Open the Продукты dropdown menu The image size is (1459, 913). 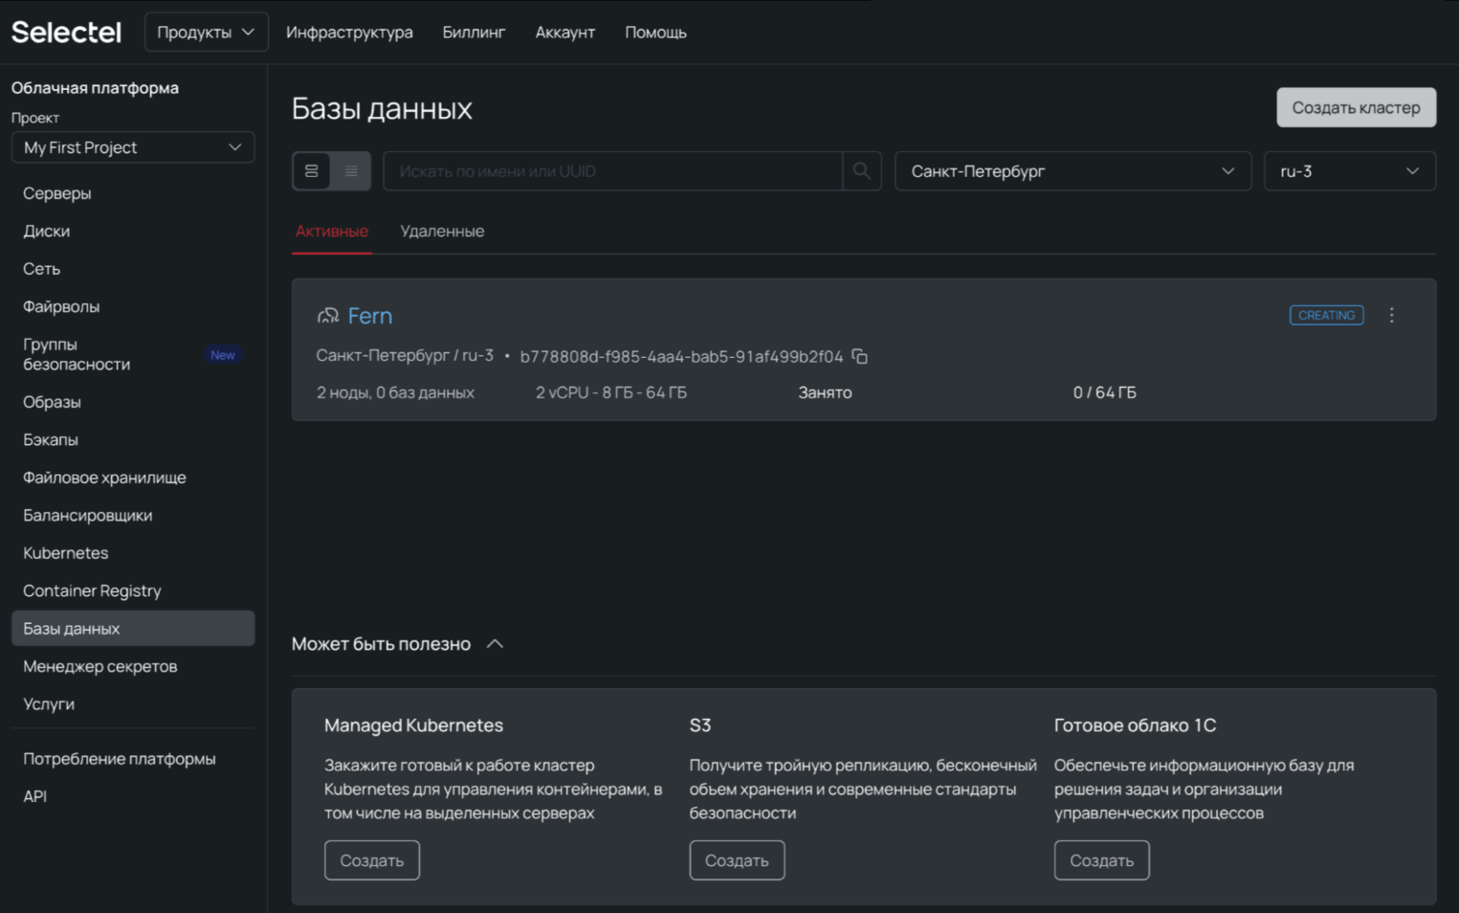pyautogui.click(x=206, y=33)
